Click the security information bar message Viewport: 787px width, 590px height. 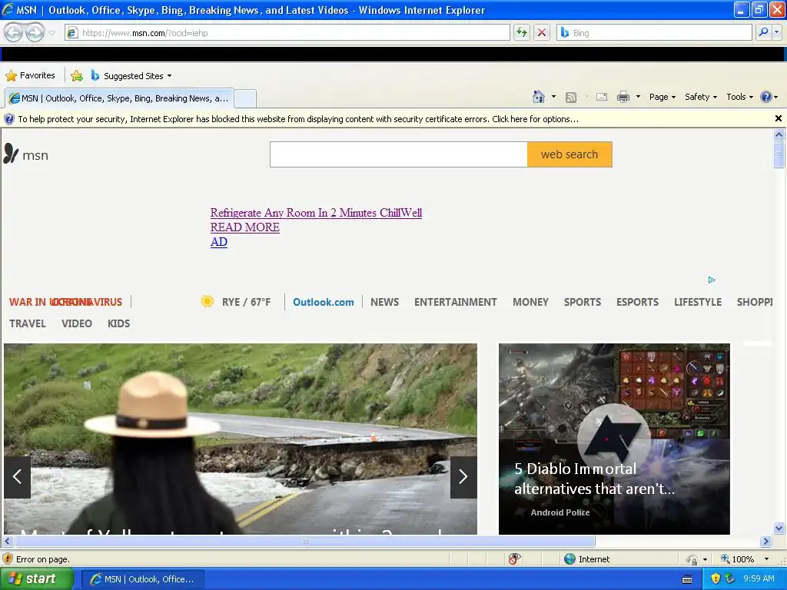pos(298,119)
